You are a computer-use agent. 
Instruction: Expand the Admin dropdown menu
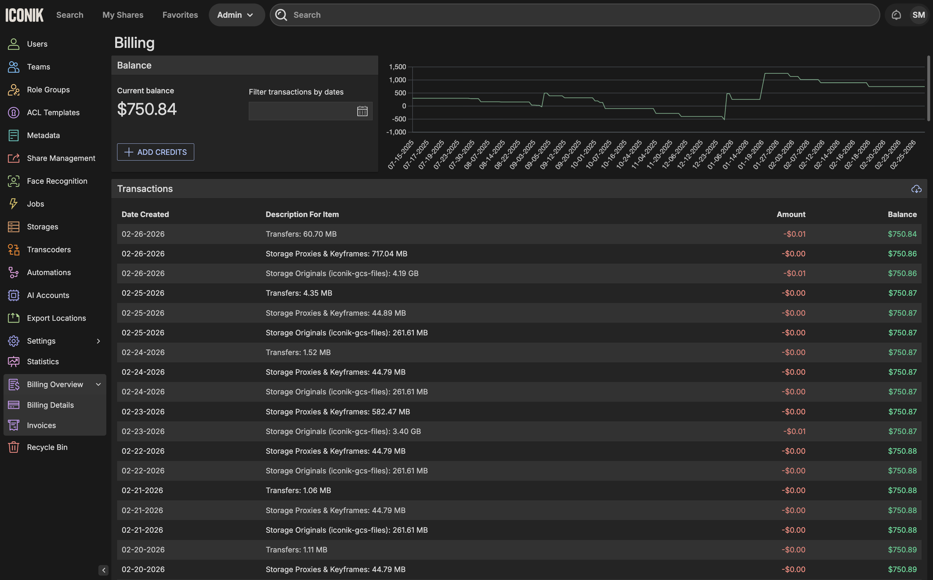[236, 15]
